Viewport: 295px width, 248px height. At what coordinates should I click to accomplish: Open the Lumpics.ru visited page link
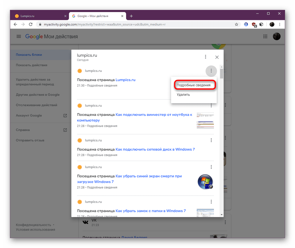[125, 80]
